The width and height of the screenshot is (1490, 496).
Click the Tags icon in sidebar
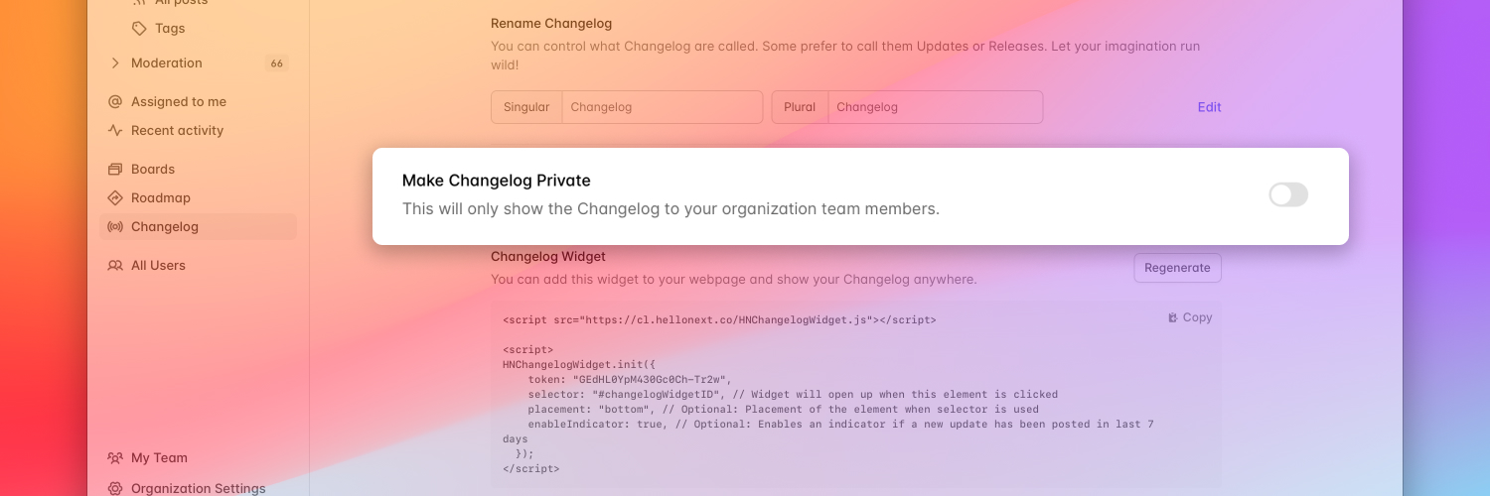point(140,28)
